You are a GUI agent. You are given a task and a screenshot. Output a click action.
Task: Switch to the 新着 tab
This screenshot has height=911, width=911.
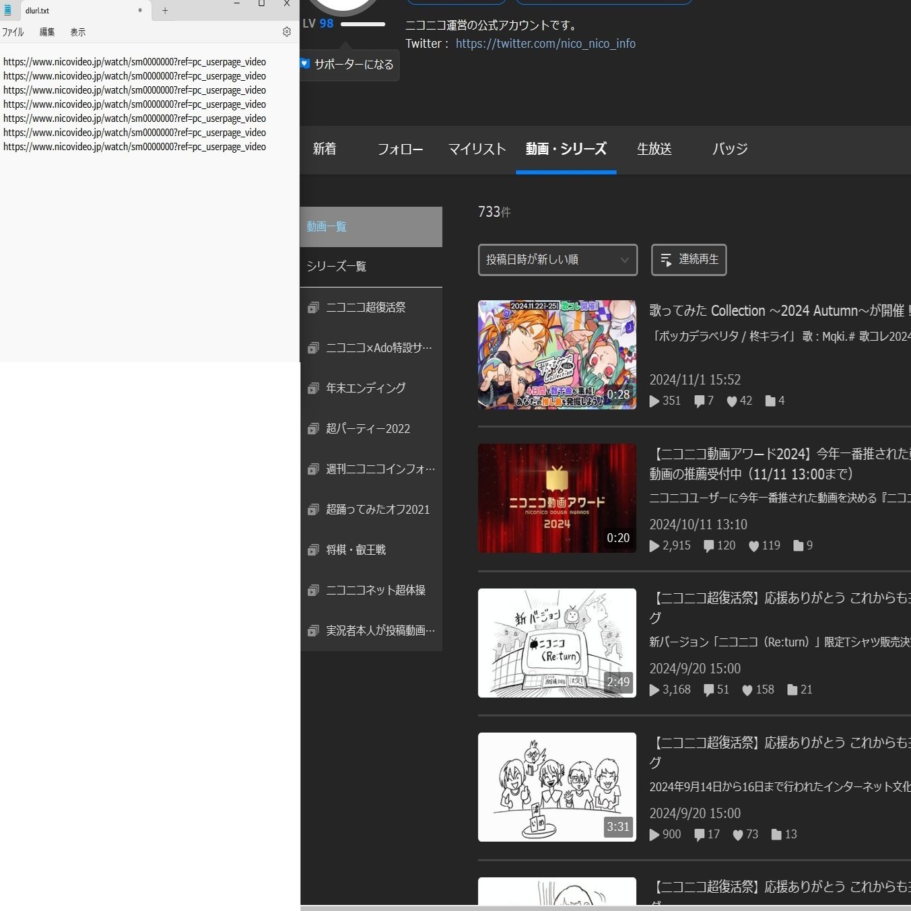pos(325,149)
